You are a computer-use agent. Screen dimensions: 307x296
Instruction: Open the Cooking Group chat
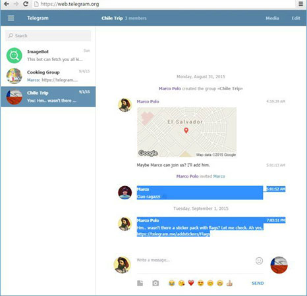pyautogui.click(x=48, y=76)
